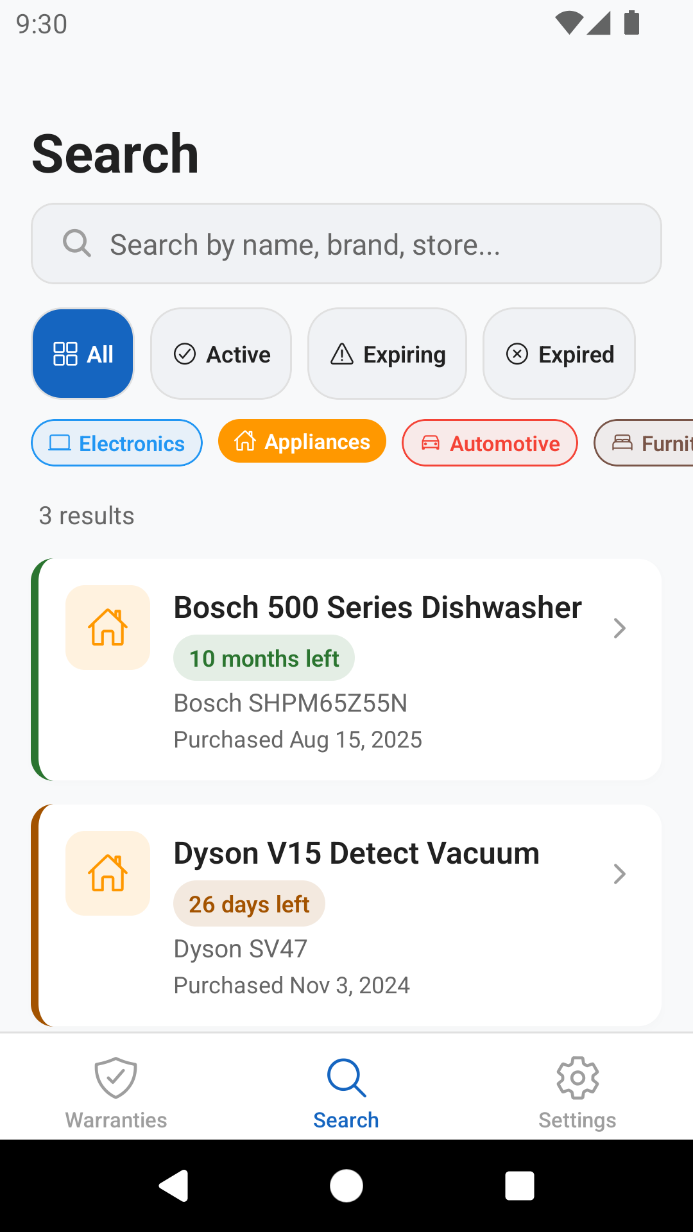Expand Dyson V15 Detect Vacuum chevron
The height and width of the screenshot is (1232, 693).
[619, 874]
